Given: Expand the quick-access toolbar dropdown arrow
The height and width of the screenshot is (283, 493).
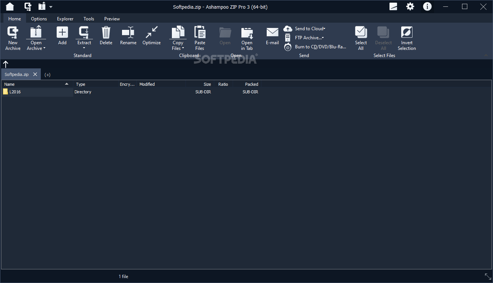Looking at the screenshot, I should tap(51, 7).
